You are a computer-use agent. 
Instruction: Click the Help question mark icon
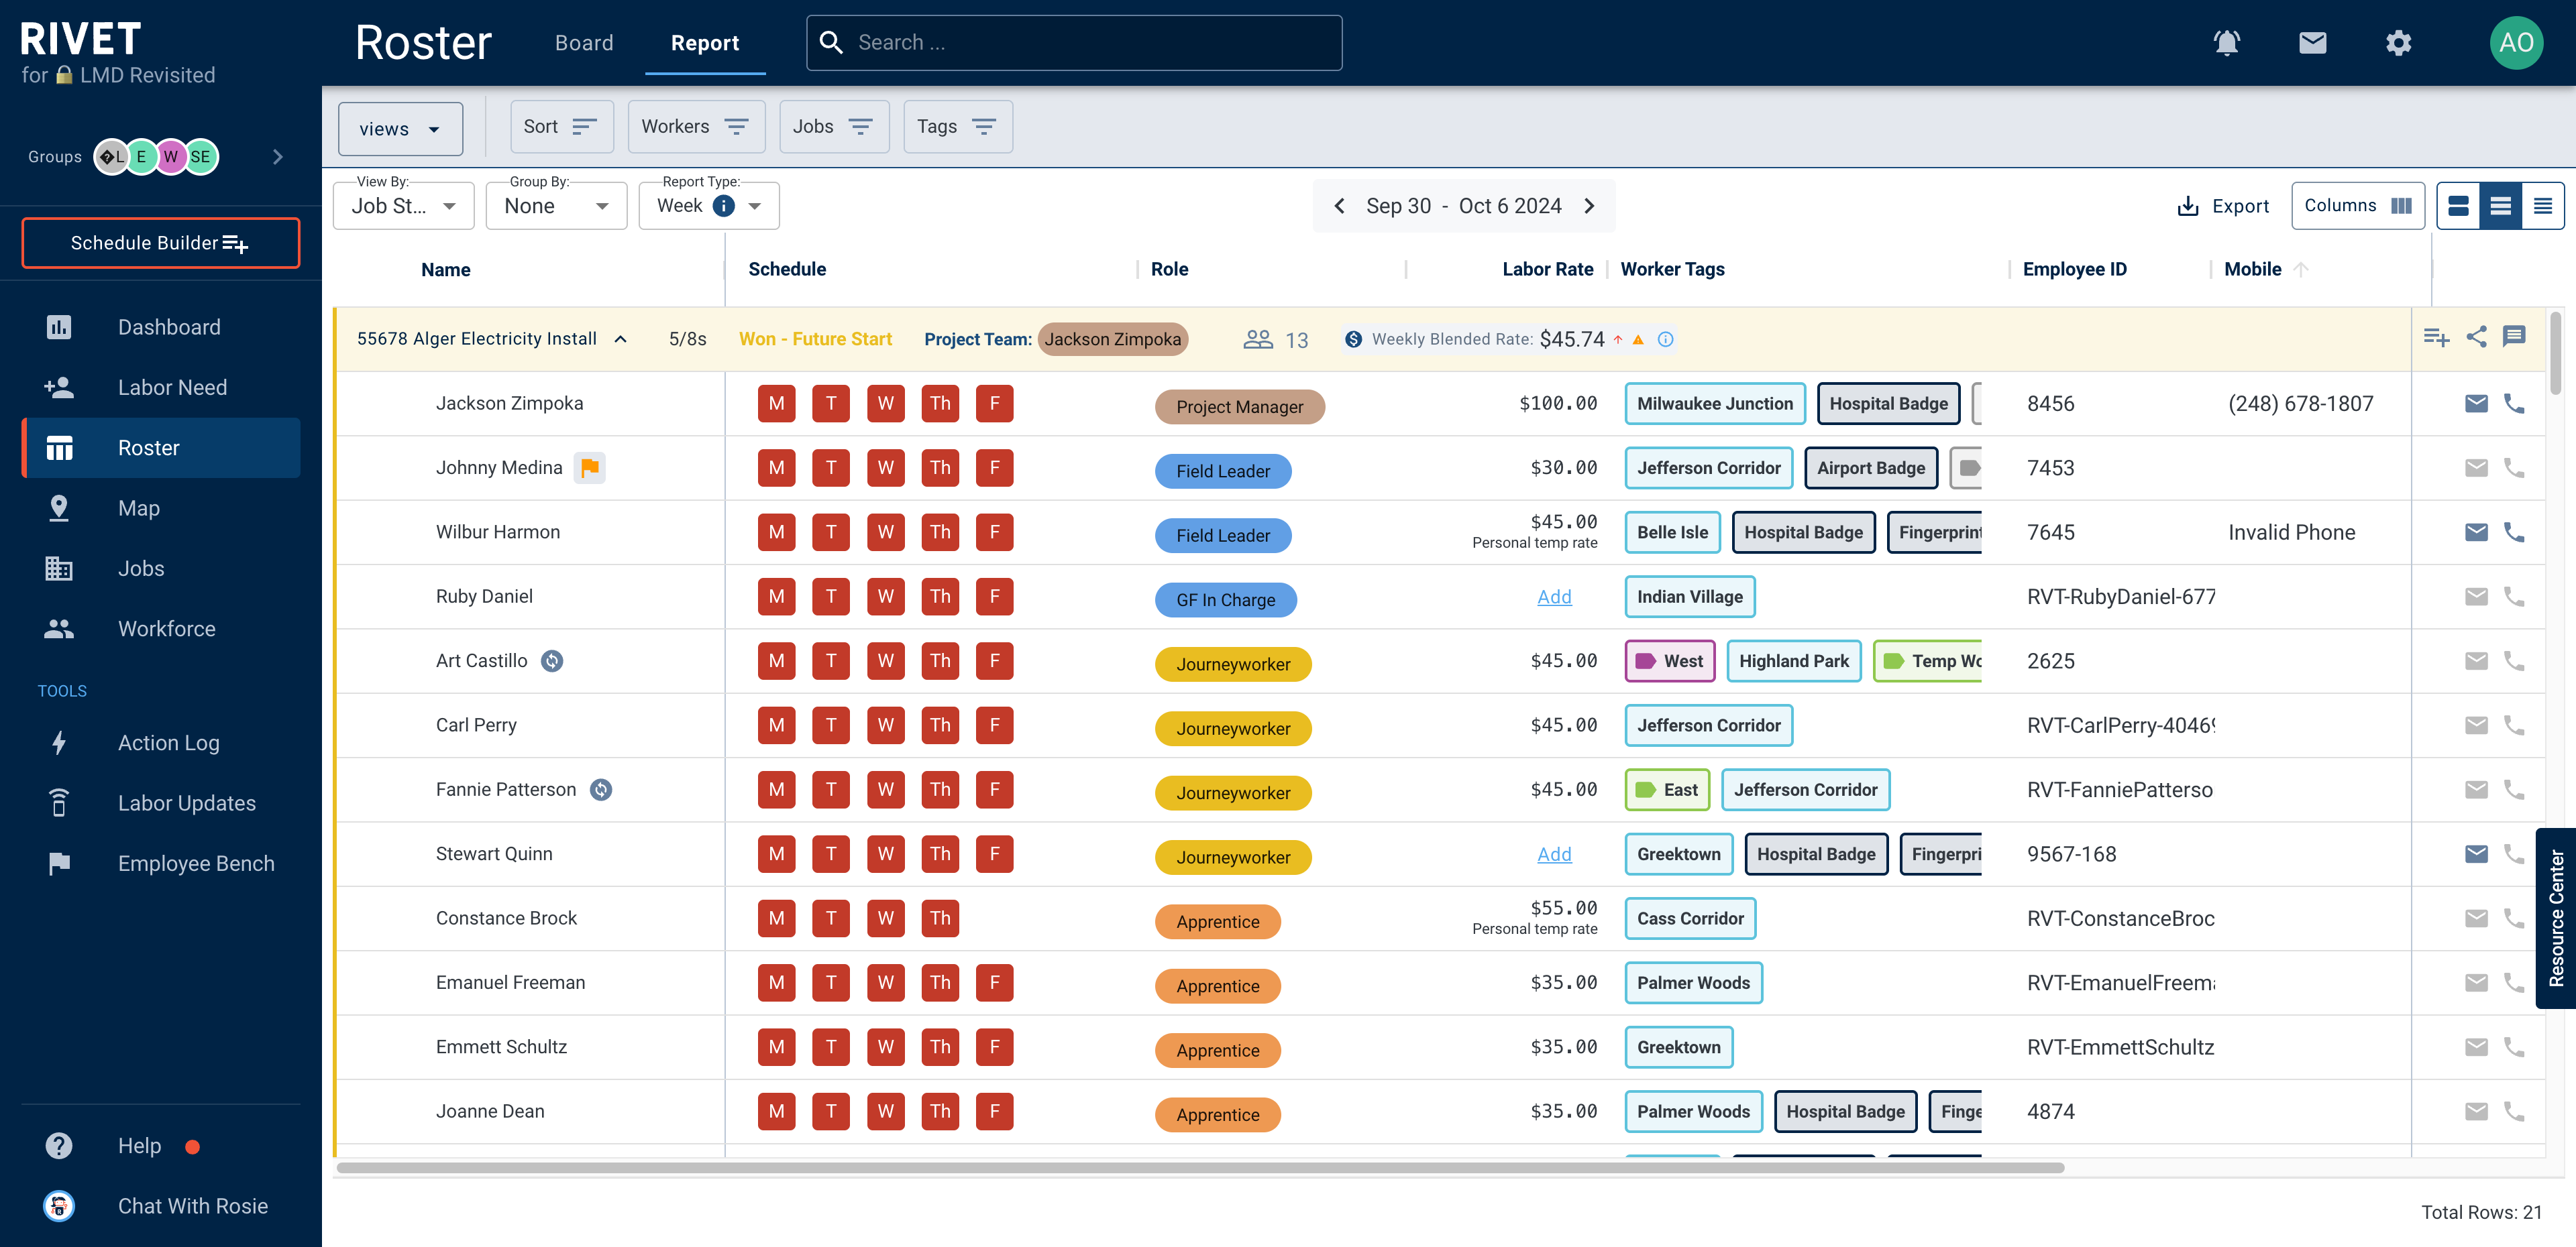59,1145
